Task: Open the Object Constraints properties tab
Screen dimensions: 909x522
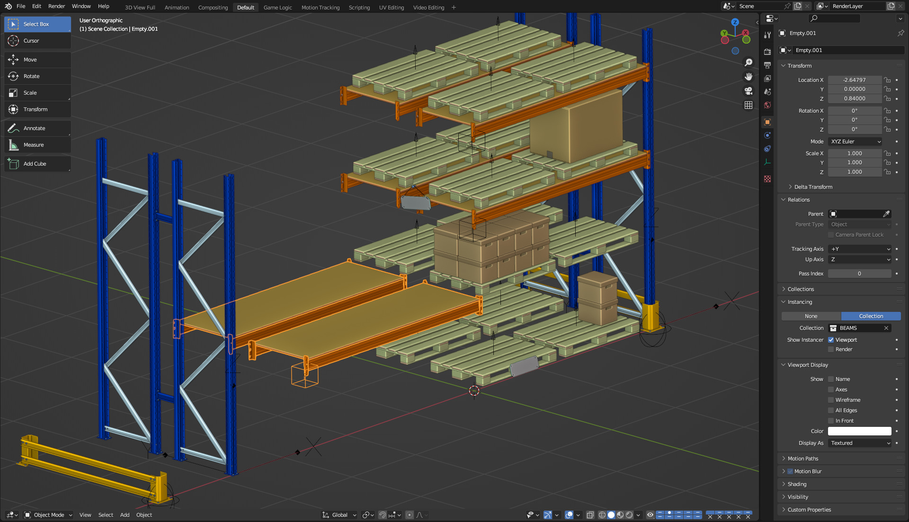Action: (x=767, y=149)
